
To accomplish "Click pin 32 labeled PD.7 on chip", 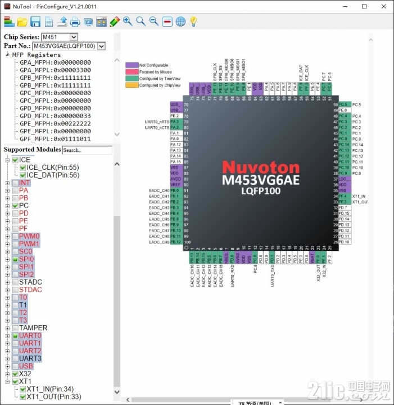I will pyautogui.click(x=345, y=208).
